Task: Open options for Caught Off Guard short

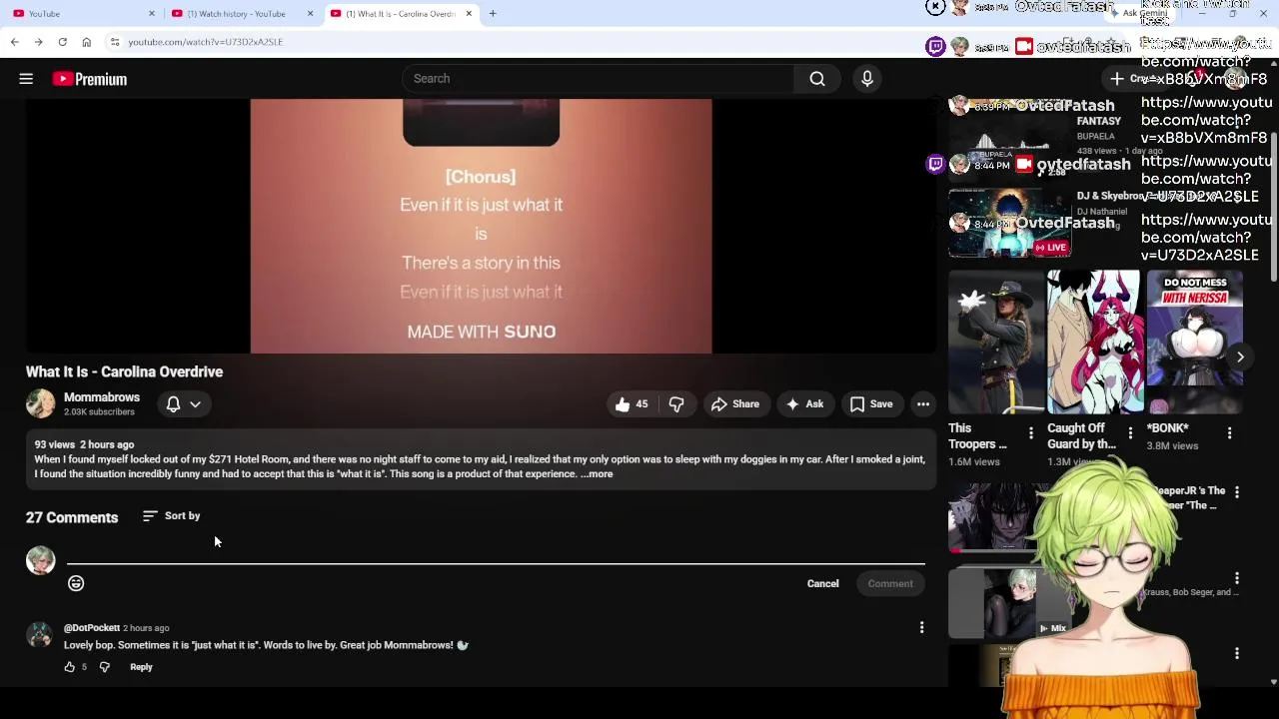Action: click(1130, 433)
